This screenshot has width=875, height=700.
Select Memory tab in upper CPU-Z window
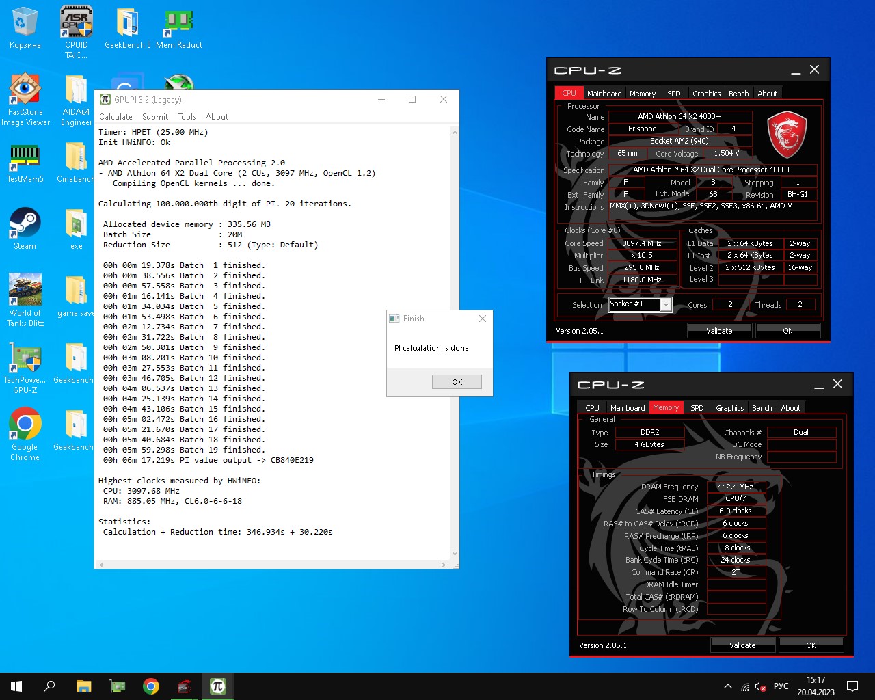(643, 94)
